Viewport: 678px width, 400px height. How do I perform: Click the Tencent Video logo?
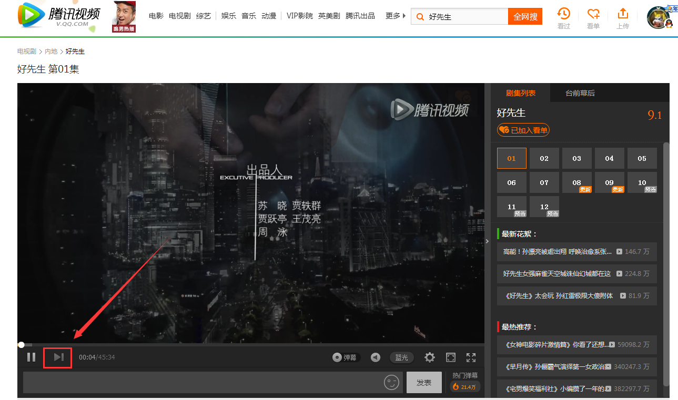pos(59,15)
